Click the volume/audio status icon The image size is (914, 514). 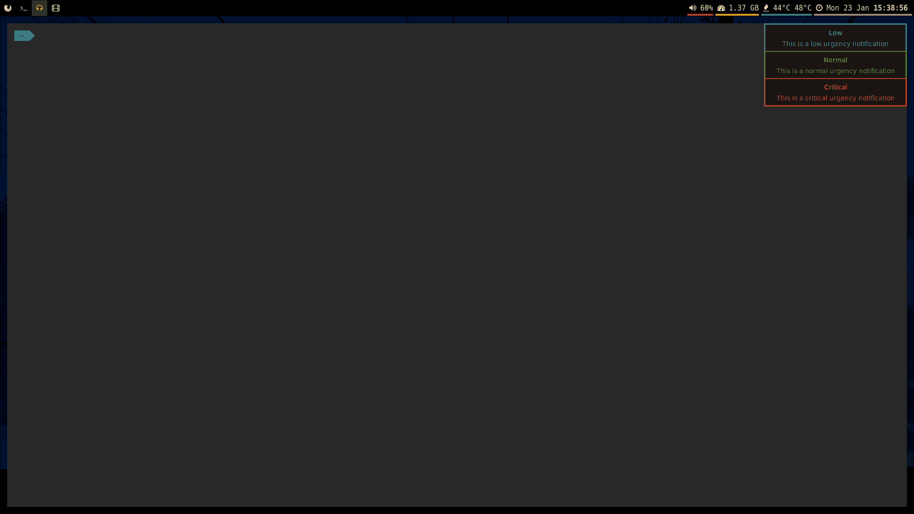(x=692, y=8)
